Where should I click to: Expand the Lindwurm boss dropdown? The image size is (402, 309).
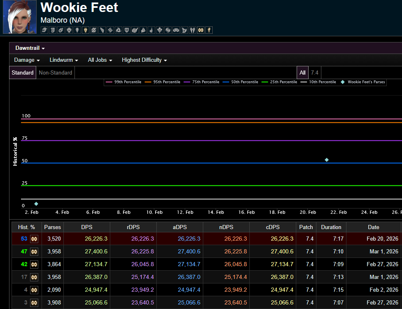(64, 60)
